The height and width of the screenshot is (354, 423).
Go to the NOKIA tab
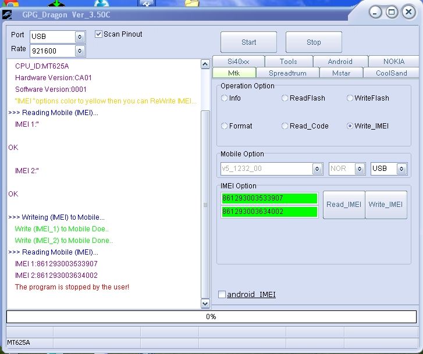[393, 62]
